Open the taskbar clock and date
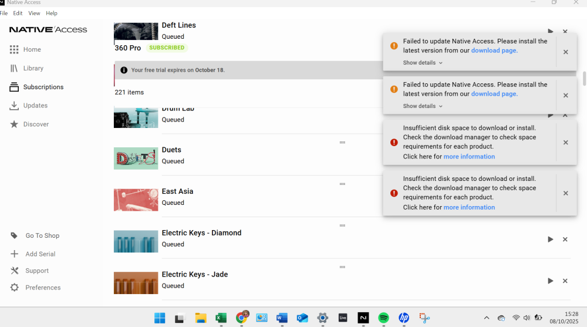 coord(564,318)
